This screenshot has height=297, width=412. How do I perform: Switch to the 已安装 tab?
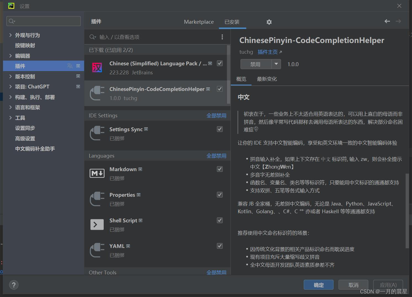[x=232, y=22]
